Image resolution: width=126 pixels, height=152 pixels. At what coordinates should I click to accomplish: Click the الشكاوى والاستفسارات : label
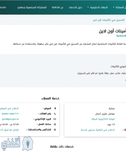39,130
